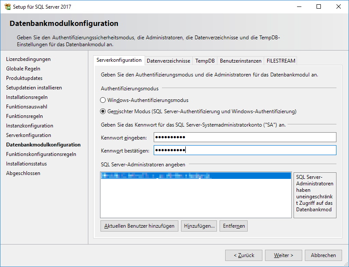Screen dimensions: 349x267
Task: Click Setupdateien installieren step
Action: [x=34, y=88]
